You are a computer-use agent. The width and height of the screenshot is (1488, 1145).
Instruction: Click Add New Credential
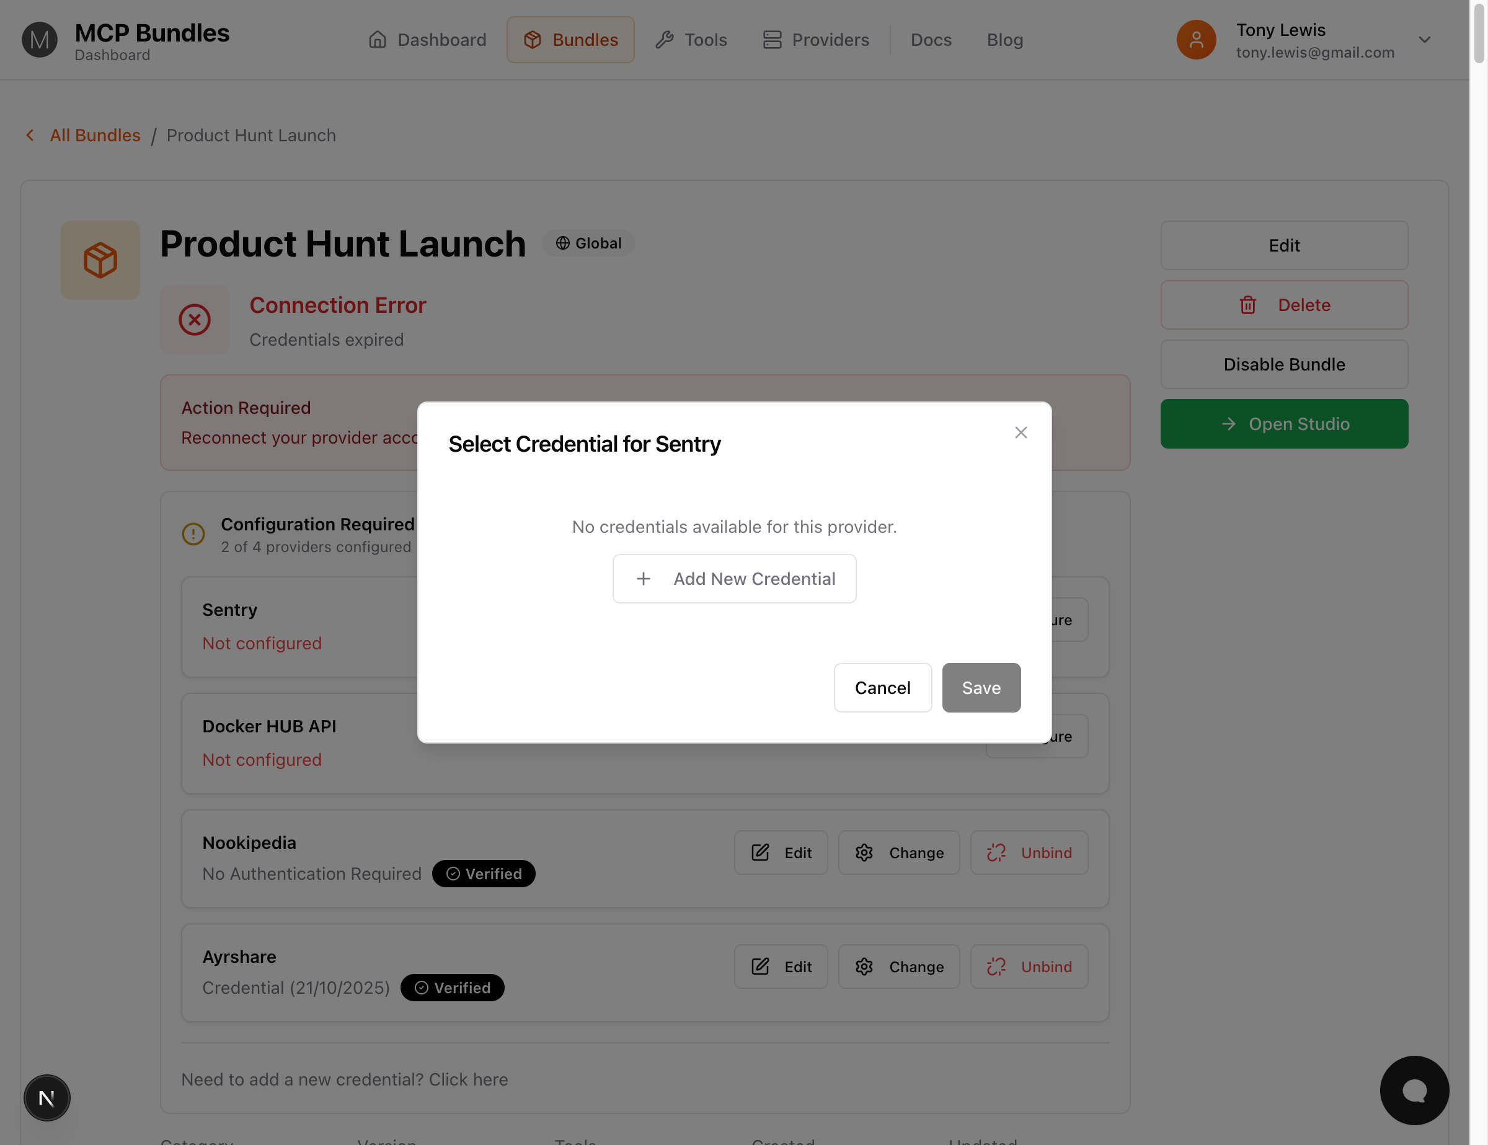(734, 579)
